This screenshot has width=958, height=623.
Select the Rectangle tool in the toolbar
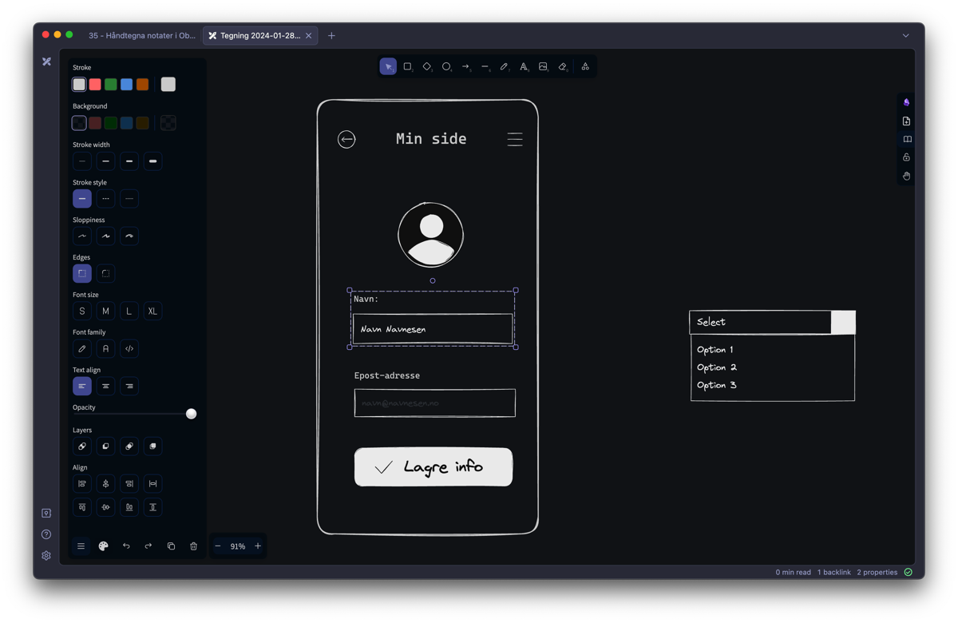(x=407, y=67)
